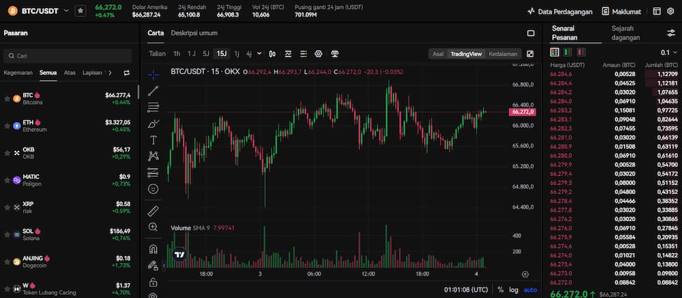Image resolution: width=682 pixels, height=298 pixels.
Task: Open the ANJING Dogecoin market row
Action: [x=69, y=261]
